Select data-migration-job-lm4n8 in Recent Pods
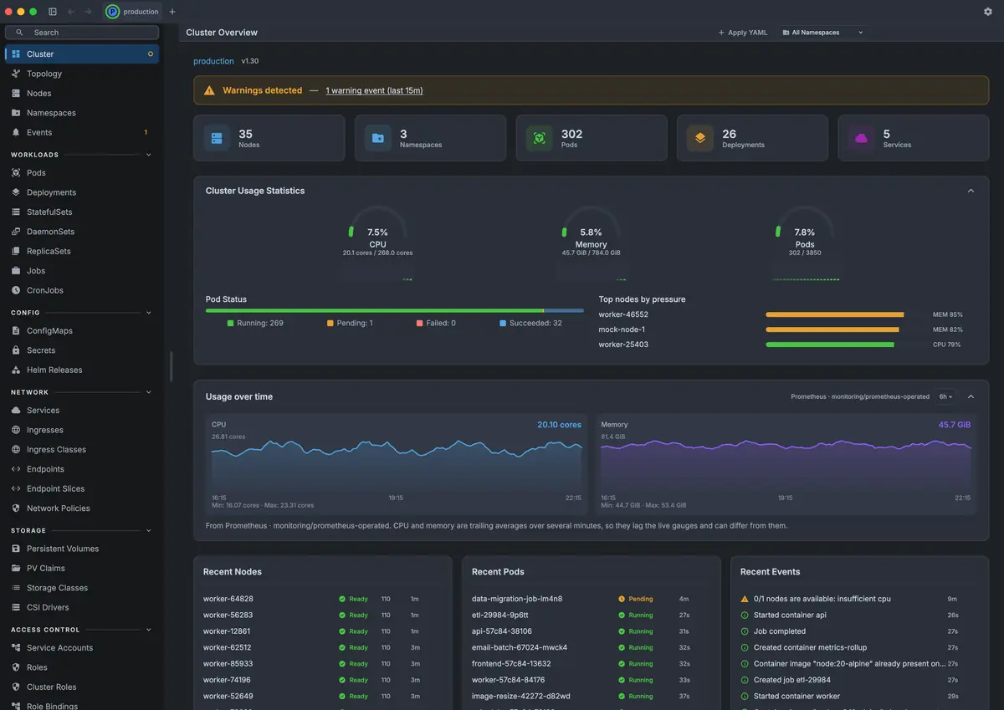1004x710 pixels. 591,599
